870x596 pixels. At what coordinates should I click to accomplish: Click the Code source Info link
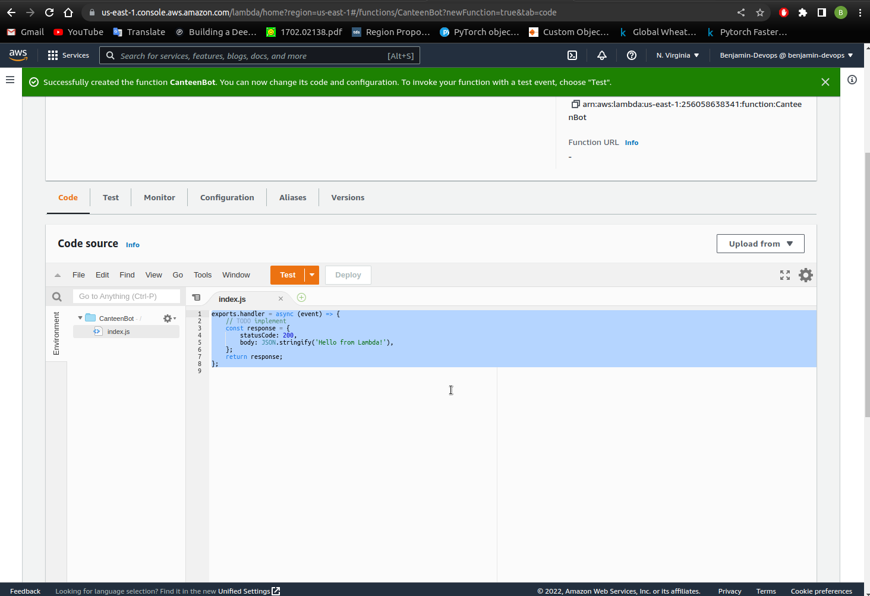pyautogui.click(x=133, y=245)
